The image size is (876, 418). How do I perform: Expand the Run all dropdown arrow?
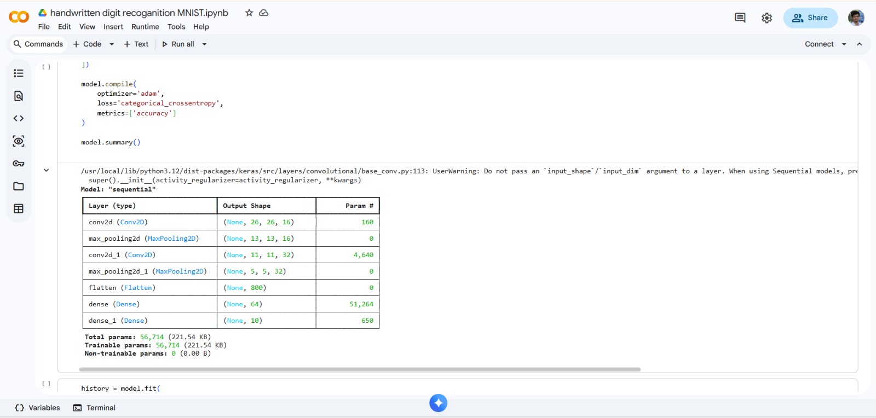click(205, 44)
